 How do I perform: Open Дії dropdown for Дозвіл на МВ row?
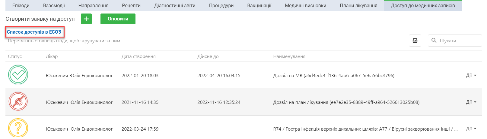tap(471, 75)
